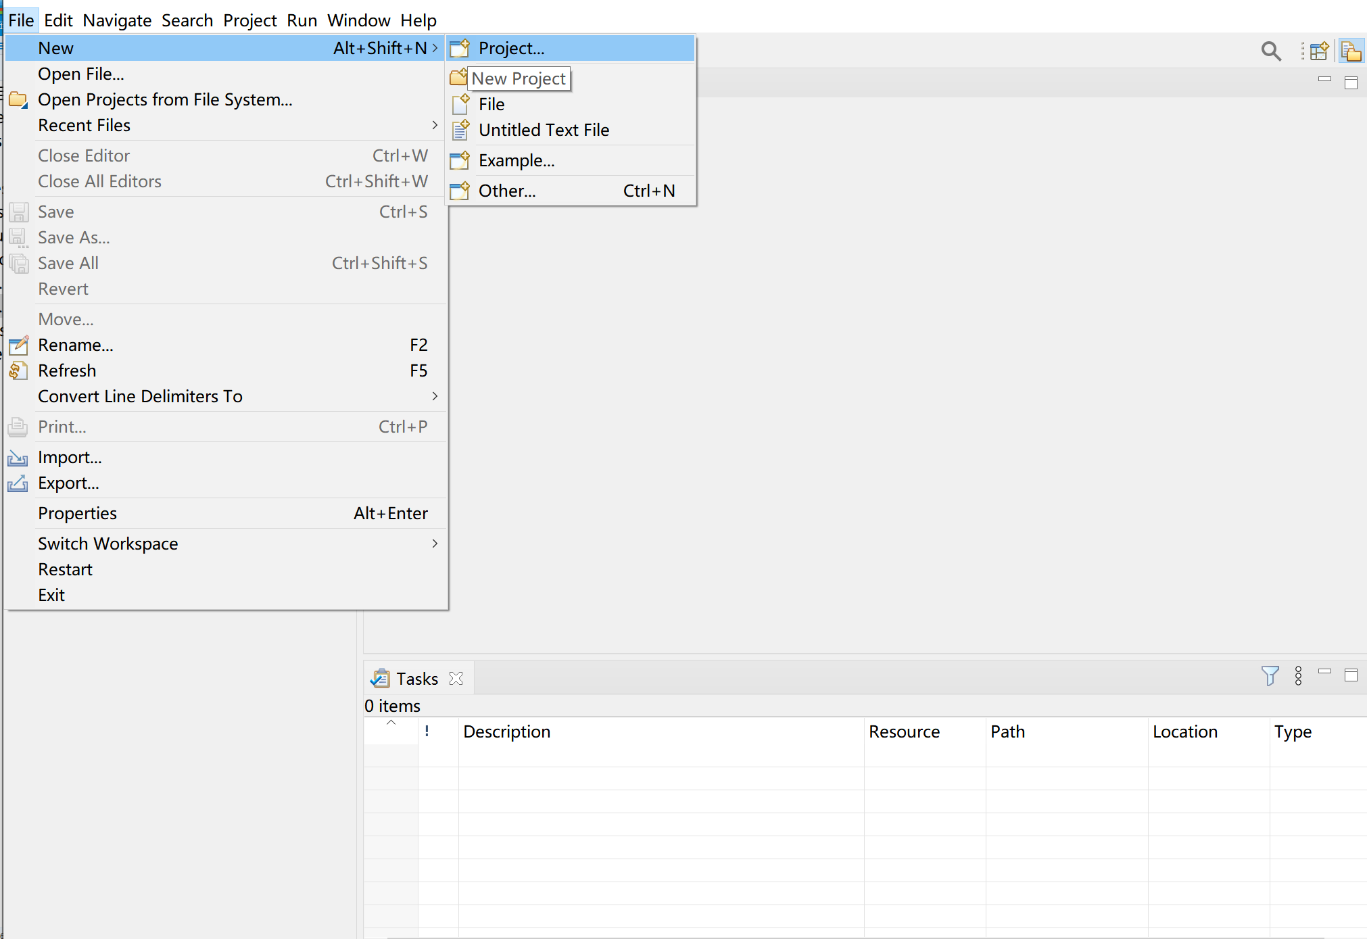Click the search magnifier toolbar icon
1367x939 pixels.
coord(1271,51)
